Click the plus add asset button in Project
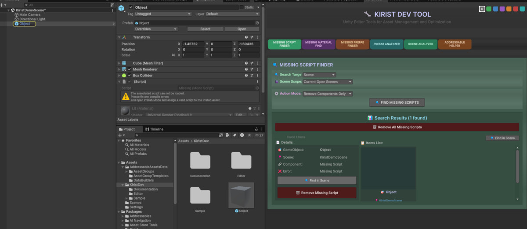The image size is (527, 229). click(x=121, y=135)
